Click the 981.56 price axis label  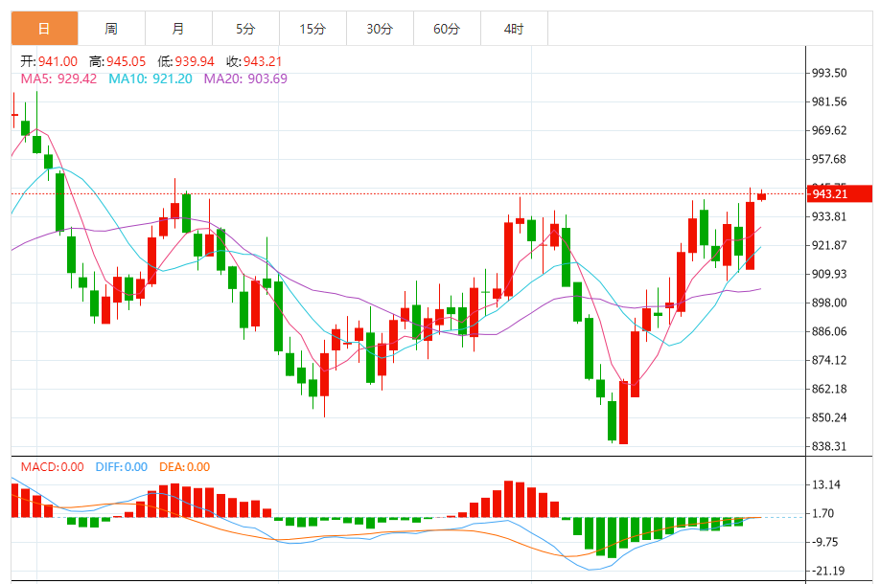pos(829,101)
